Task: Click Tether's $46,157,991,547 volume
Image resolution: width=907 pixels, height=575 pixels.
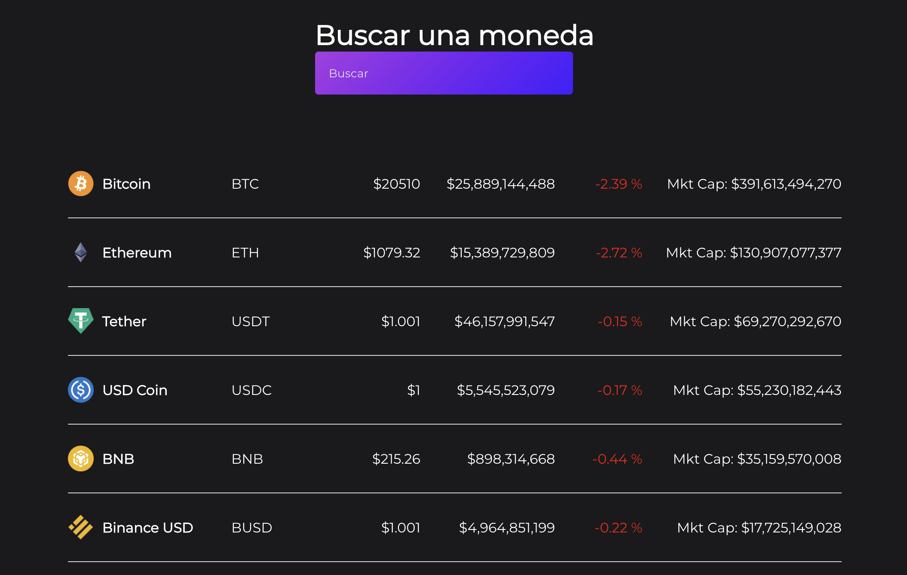Action: coord(504,321)
